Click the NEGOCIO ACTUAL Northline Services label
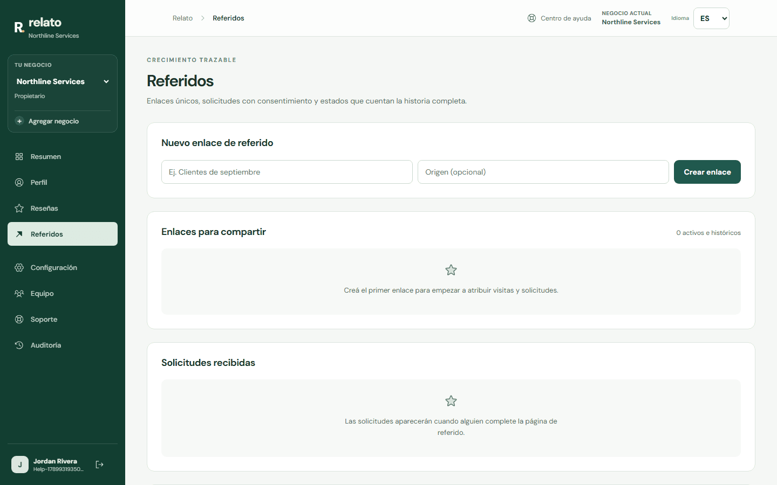Screen dimensions: 777x485 click(x=631, y=18)
